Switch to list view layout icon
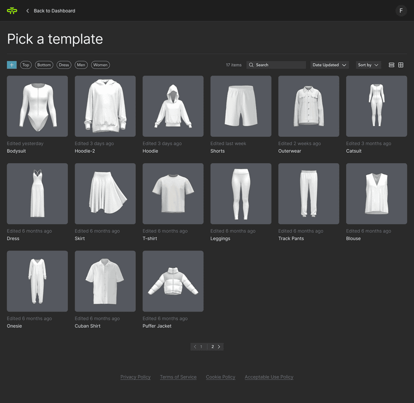Screen dimensions: 414x403 coord(391,65)
